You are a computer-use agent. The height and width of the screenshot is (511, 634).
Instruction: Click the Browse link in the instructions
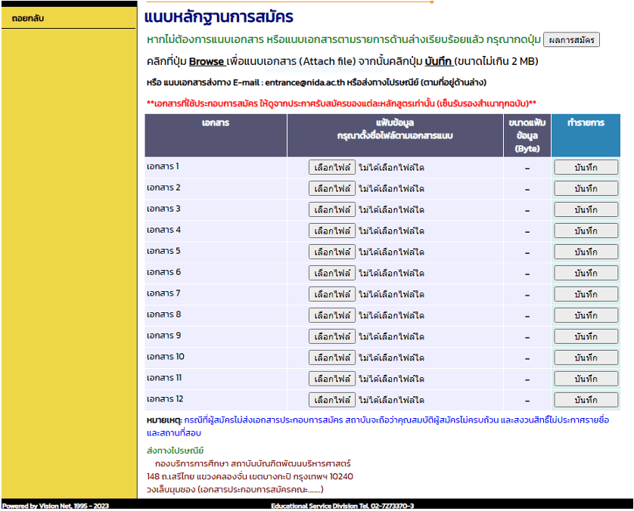pos(208,60)
